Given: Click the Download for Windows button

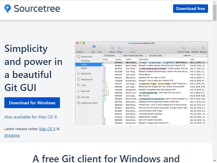Looking at the screenshot, I should tap(32, 103).
